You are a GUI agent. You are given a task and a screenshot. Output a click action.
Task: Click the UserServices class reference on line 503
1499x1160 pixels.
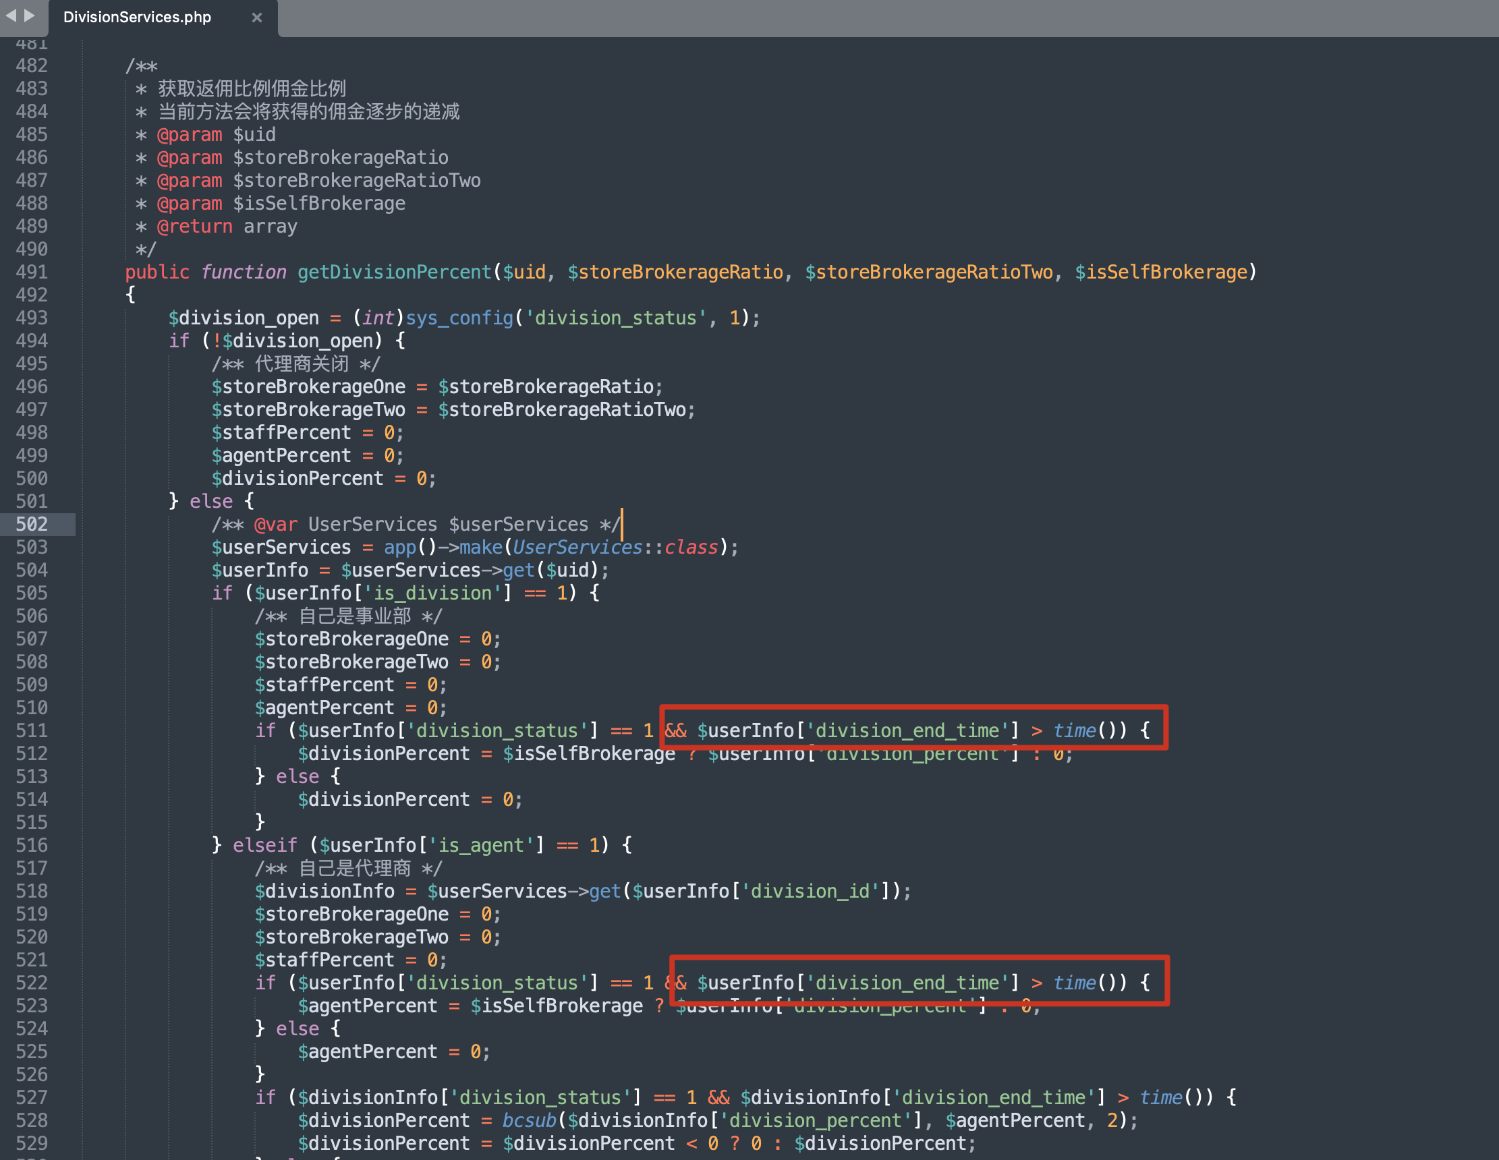tap(577, 548)
